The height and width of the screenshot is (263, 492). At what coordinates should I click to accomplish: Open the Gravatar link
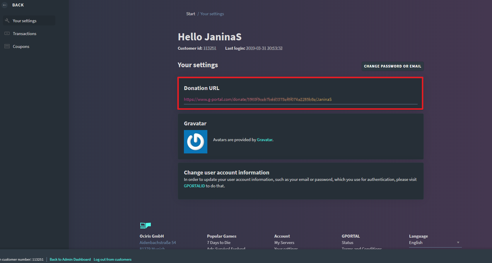coord(264,140)
